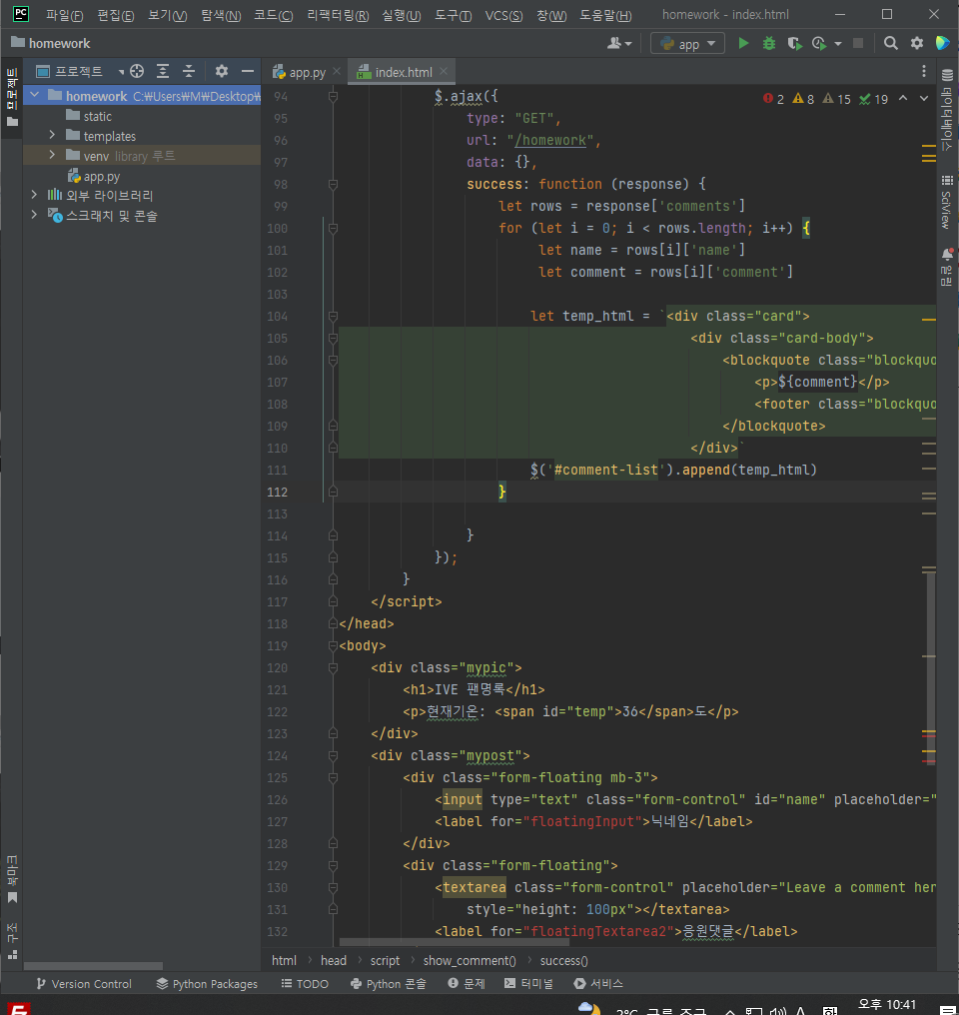Open the 터미널 terminal tool window
The height and width of the screenshot is (1015, 959).
528,984
